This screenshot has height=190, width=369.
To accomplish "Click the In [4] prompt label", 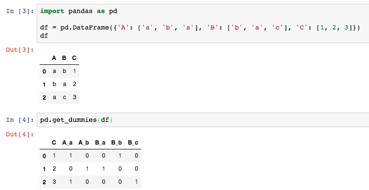I will tap(20, 120).
